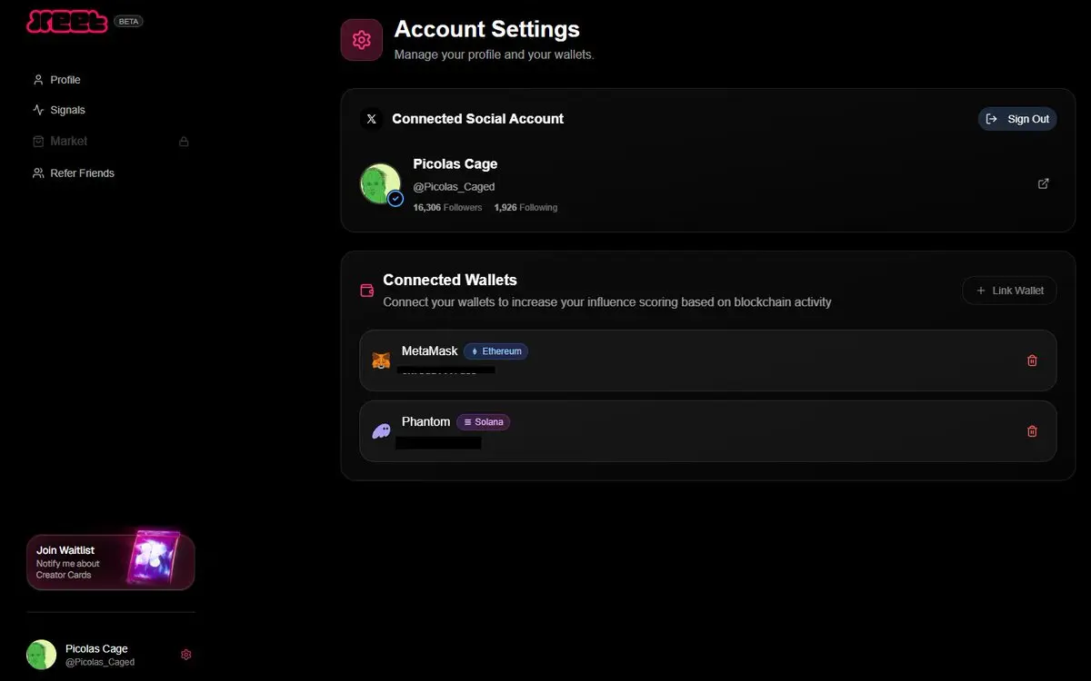
Task: Click the 16,306 Followers count
Action: [447, 208]
